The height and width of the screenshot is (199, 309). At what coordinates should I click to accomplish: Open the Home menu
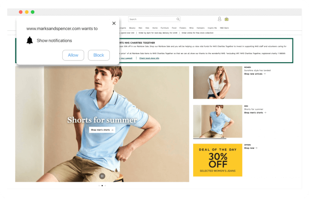(x=155, y=28)
